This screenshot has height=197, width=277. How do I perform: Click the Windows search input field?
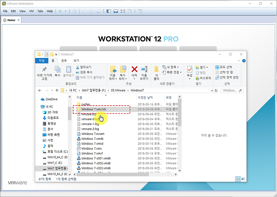tap(232, 91)
